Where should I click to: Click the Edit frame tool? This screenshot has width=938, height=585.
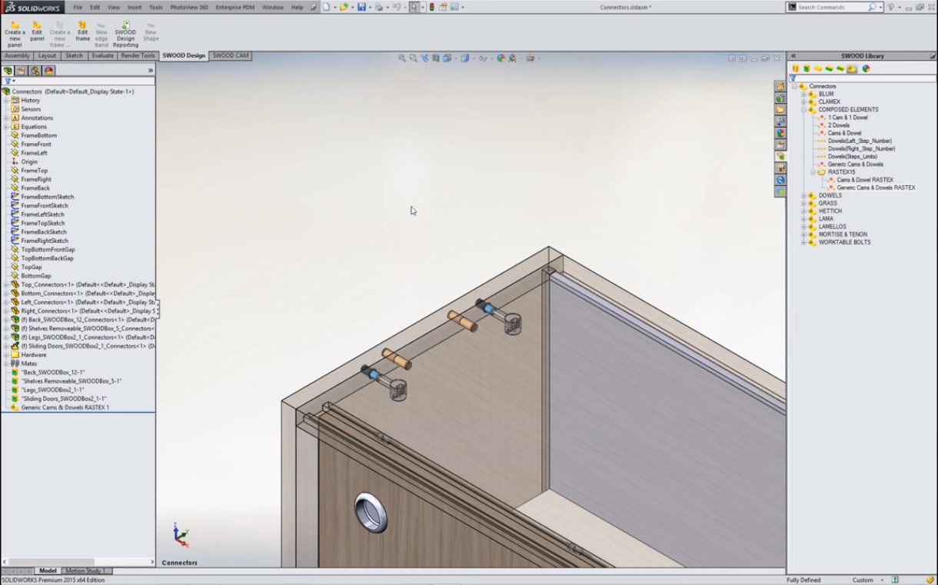tap(82, 34)
